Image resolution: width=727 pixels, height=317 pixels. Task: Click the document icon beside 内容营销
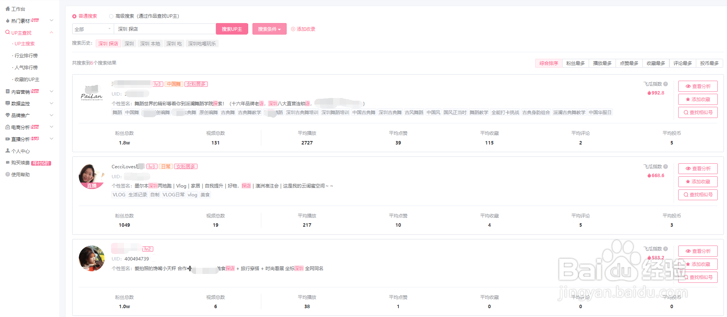pos(8,91)
